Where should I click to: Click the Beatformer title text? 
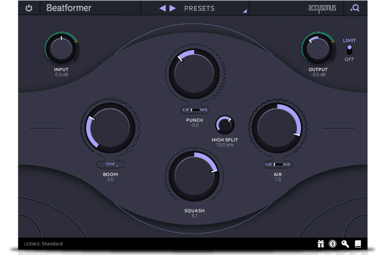tap(69, 8)
